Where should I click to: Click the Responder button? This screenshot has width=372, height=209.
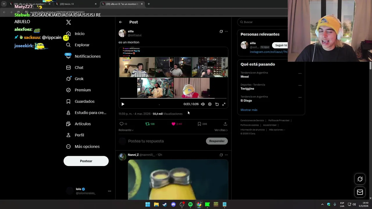pyautogui.click(x=217, y=141)
